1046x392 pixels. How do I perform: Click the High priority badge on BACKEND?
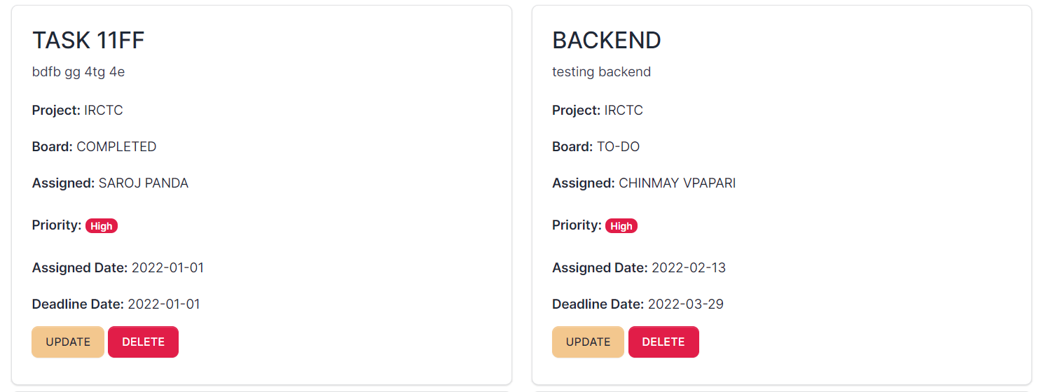pos(621,226)
